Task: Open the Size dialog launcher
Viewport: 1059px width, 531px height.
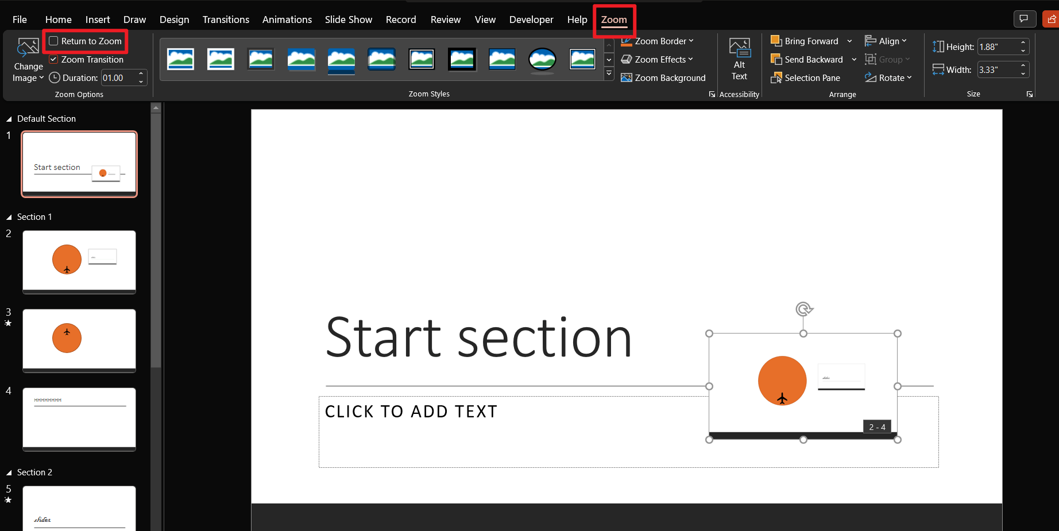Action: 1030,94
